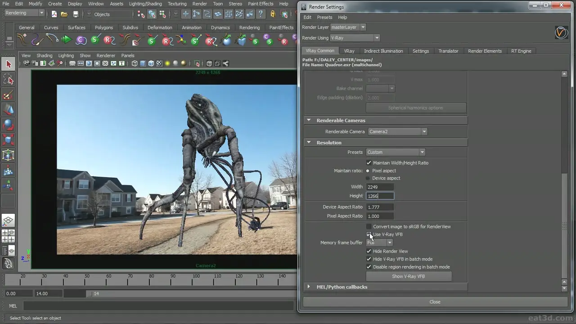Image resolution: width=576 pixels, height=324 pixels.
Task: Select the Scale tool cube icon
Action: [8, 140]
